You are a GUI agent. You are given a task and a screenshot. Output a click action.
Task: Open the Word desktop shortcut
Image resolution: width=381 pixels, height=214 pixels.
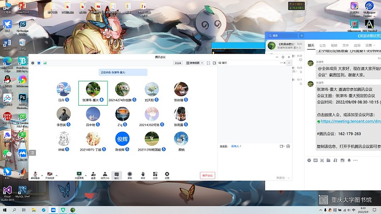coord(7,45)
